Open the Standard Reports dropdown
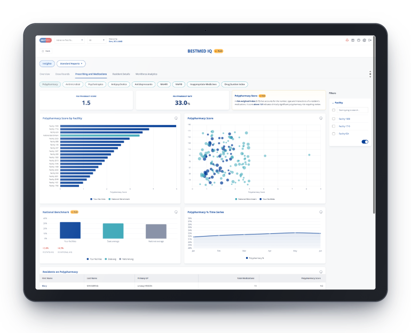Viewport: 411px width, 333px height. pos(71,63)
